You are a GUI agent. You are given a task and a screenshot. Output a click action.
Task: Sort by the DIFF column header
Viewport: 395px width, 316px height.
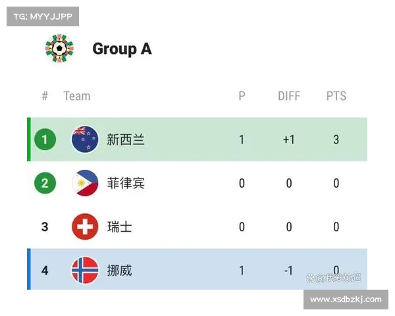tap(289, 96)
